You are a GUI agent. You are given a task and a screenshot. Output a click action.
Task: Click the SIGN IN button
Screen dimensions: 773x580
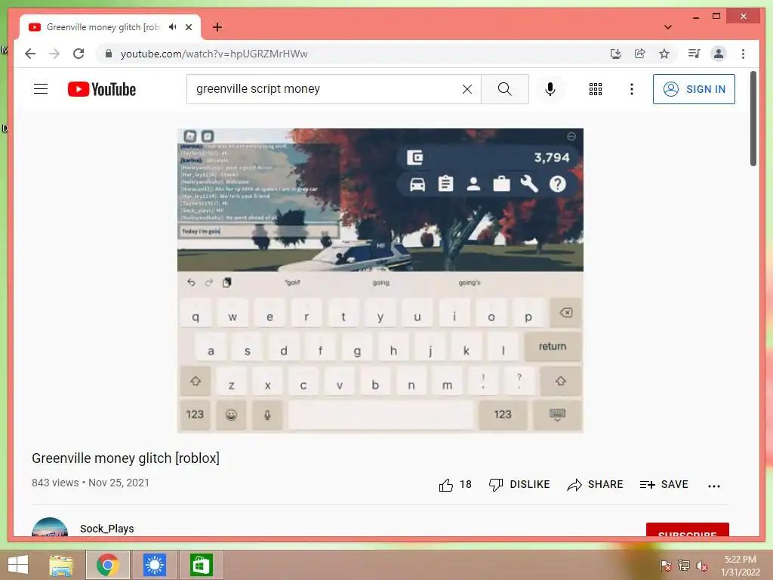click(x=694, y=89)
